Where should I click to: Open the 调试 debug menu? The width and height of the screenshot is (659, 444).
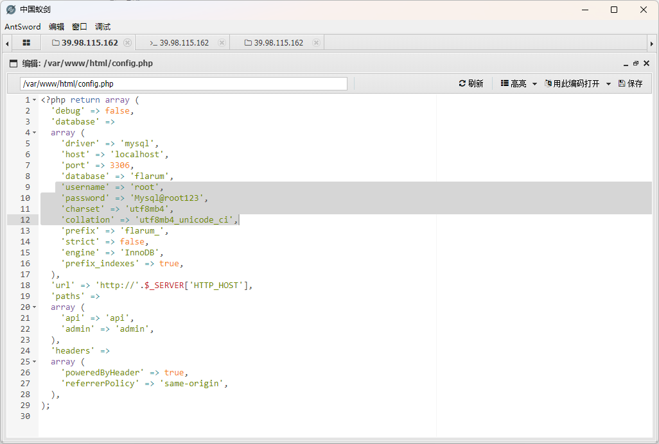point(103,27)
